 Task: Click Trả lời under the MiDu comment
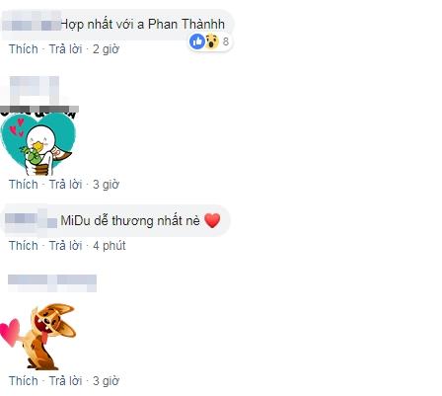65,246
